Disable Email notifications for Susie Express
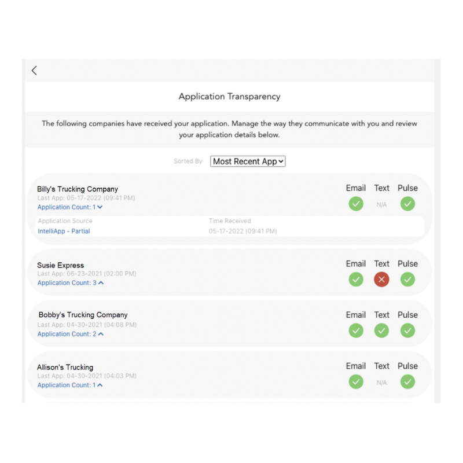 356,280
